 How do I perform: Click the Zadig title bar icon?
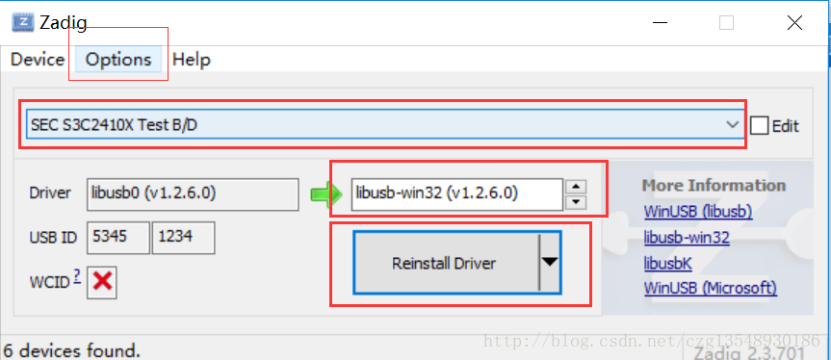coord(23,23)
